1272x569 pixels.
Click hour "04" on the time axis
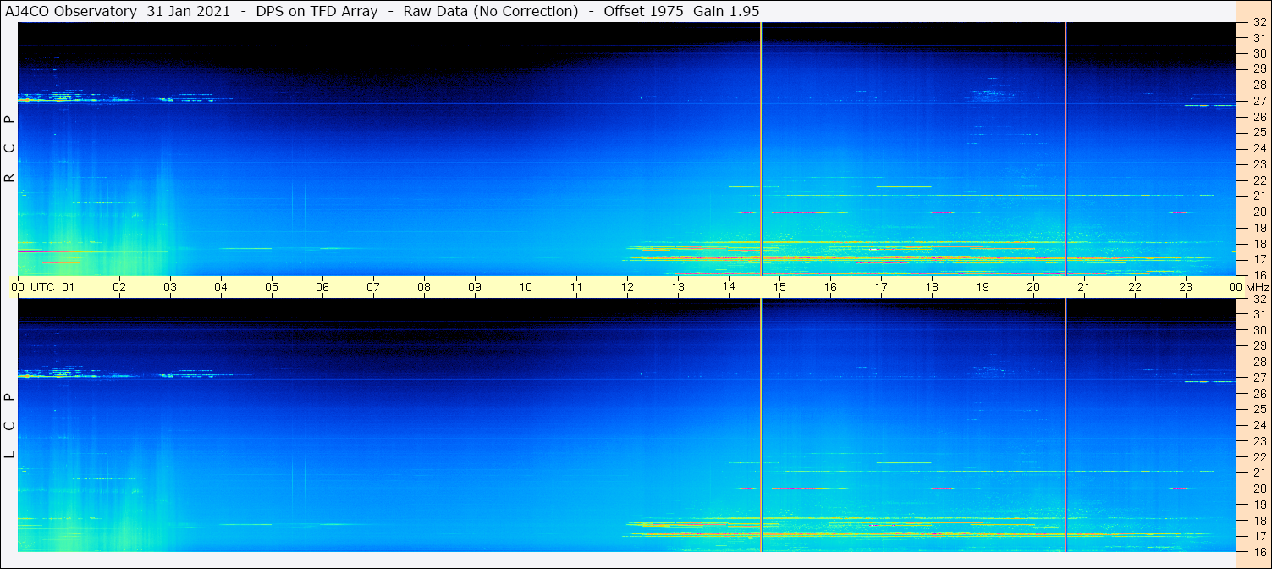click(x=221, y=287)
